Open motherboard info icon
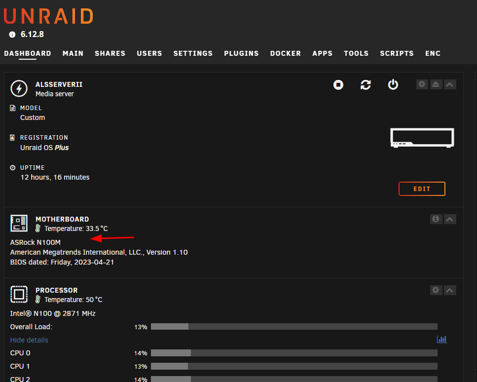The image size is (477, 382). click(436, 219)
